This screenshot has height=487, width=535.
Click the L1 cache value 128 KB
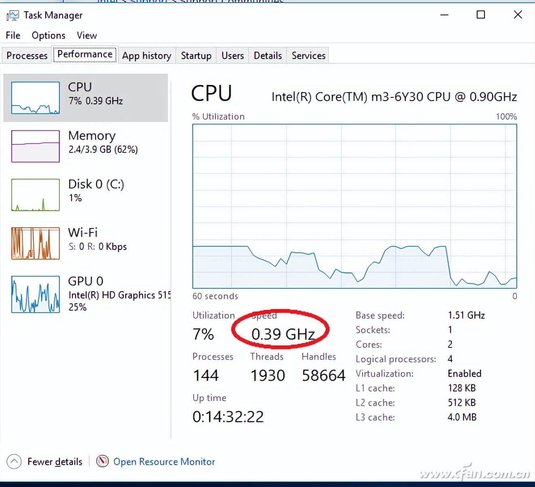pyautogui.click(x=462, y=388)
